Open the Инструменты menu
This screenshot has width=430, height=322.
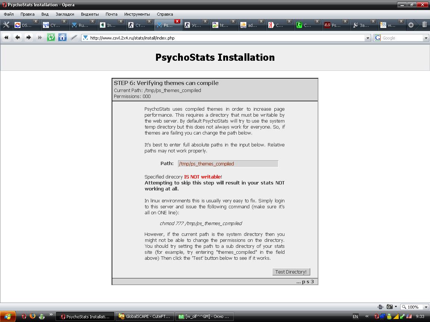137,14
